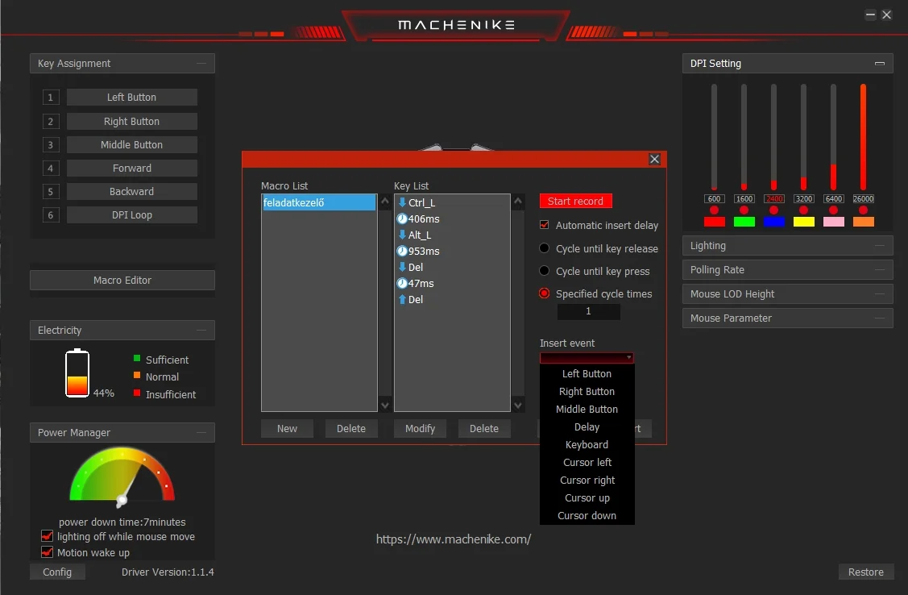Screen dimensions: 908x595
Task: Choose Delay from insert event list
Action: pos(587,427)
